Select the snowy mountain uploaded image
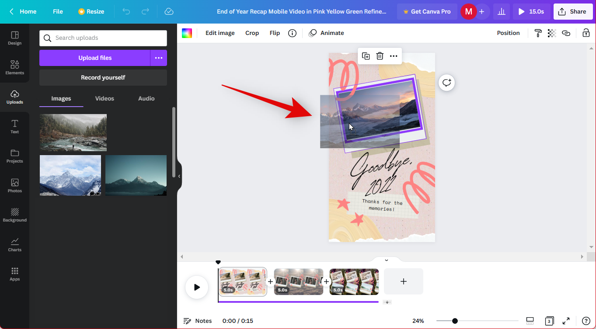Screen dimensions: 596x329 tap(70, 175)
